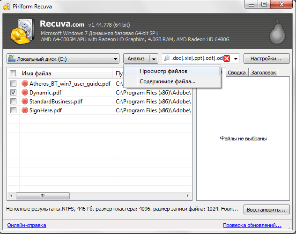Open the Анализ button dropdown arrow

tap(154, 59)
